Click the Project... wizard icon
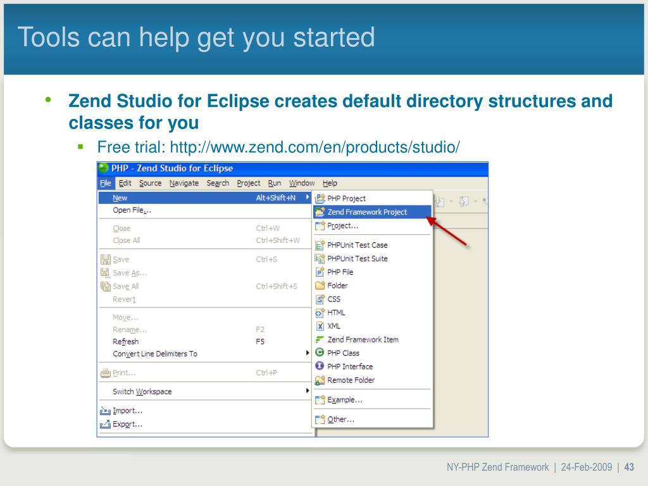Image resolution: width=648 pixels, height=486 pixels. click(320, 226)
